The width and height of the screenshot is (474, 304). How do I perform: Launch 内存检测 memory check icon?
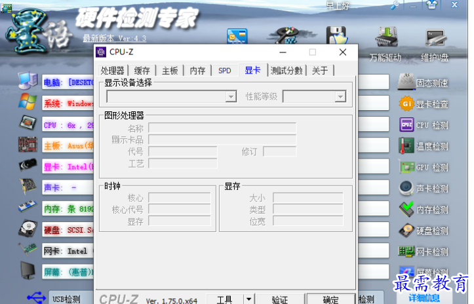point(406,209)
